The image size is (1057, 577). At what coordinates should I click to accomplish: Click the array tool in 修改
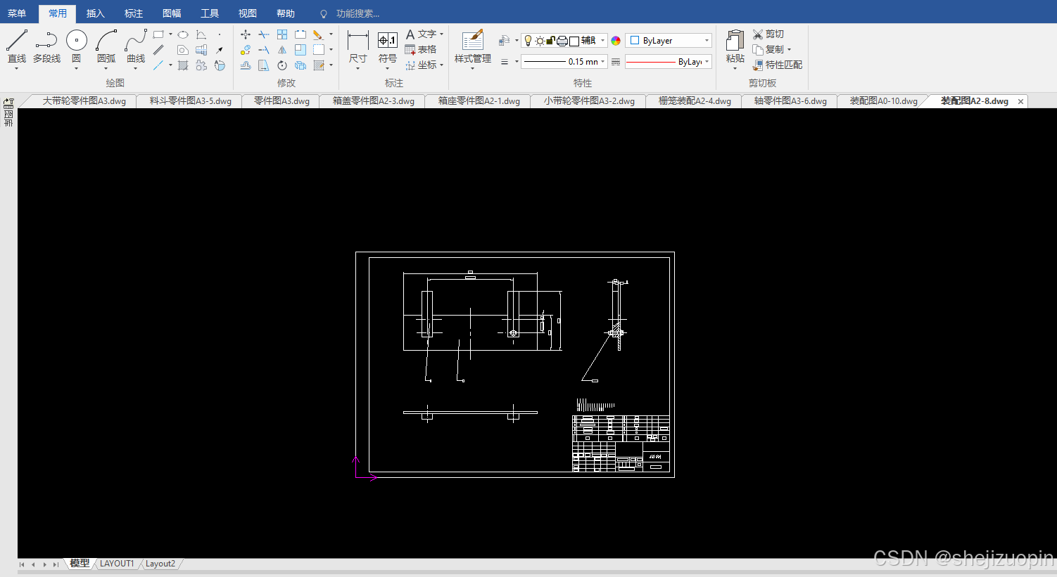(282, 34)
